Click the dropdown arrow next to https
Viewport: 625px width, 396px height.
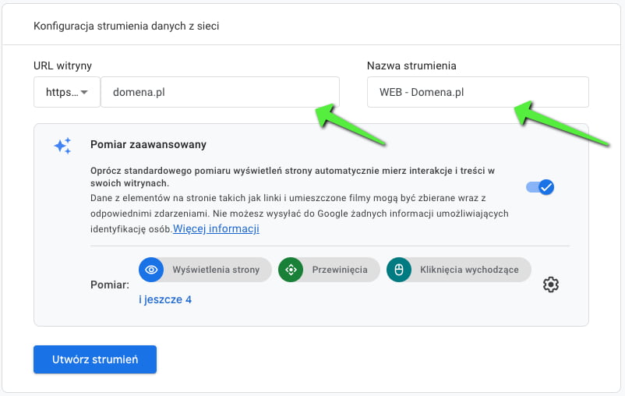tap(84, 92)
